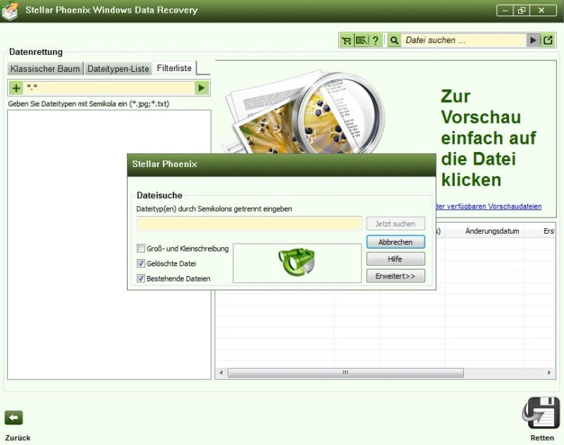Click the shopping cart purchase icon

(x=346, y=40)
